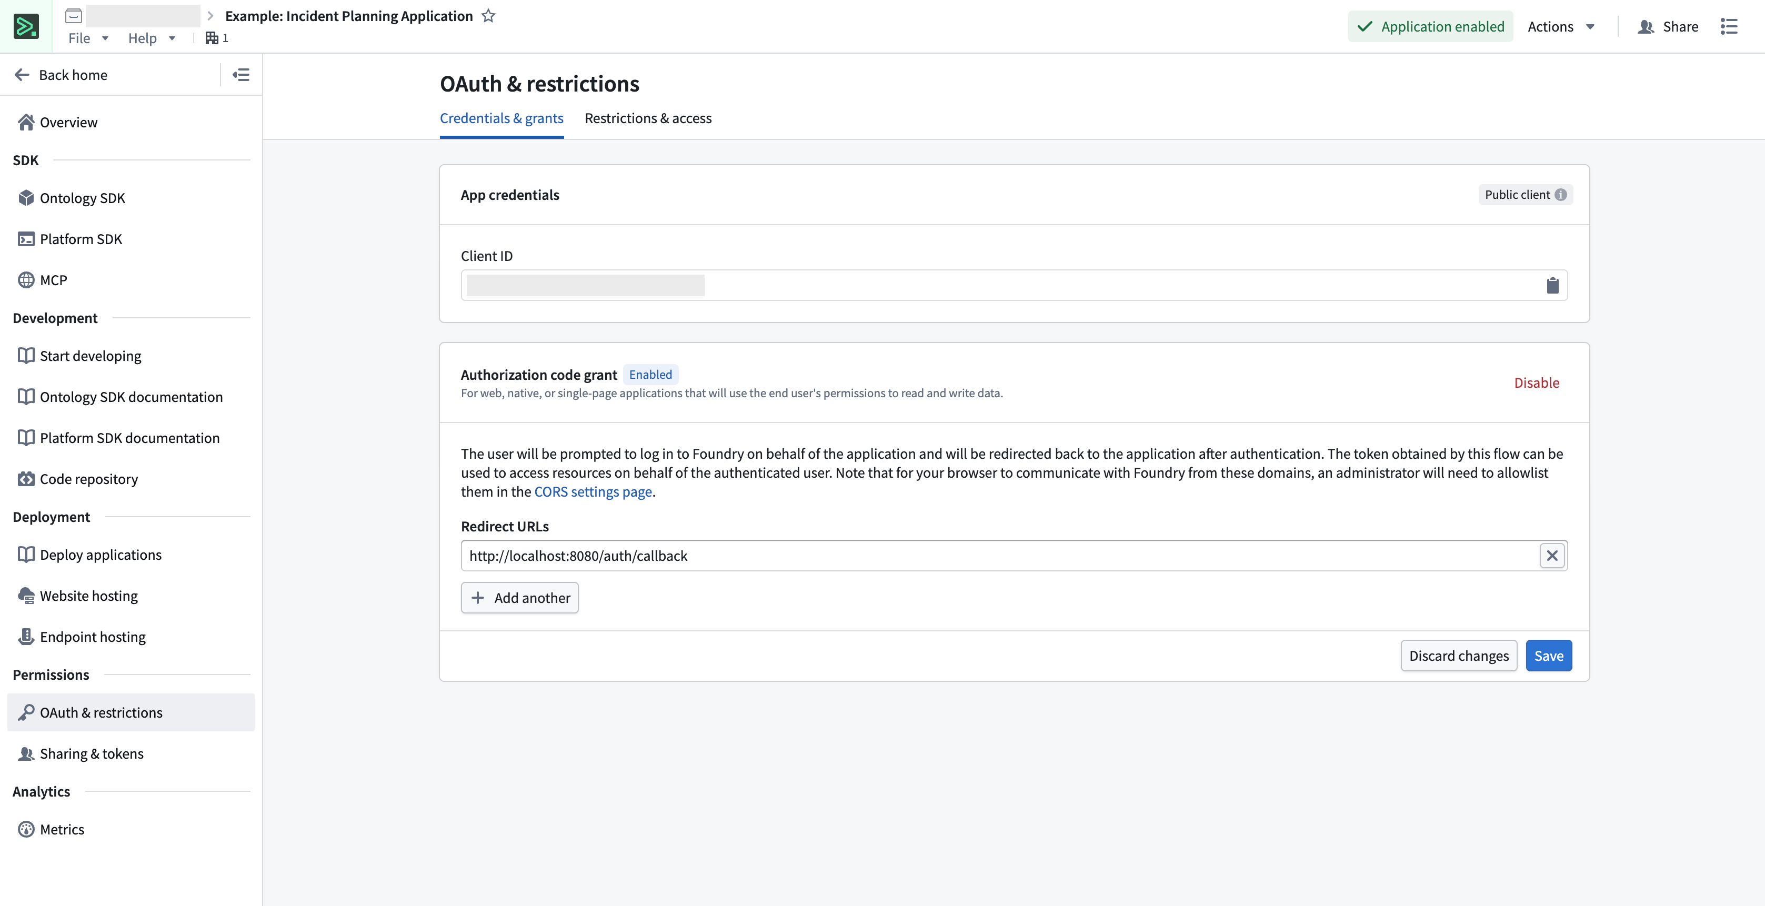Image resolution: width=1765 pixels, height=906 pixels.
Task: Collapse the sidebar with the collapse icon
Action: (240, 75)
